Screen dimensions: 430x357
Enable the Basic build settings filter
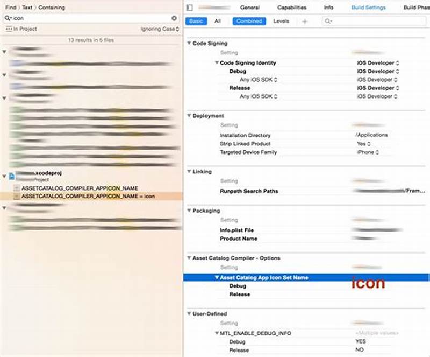tap(196, 20)
